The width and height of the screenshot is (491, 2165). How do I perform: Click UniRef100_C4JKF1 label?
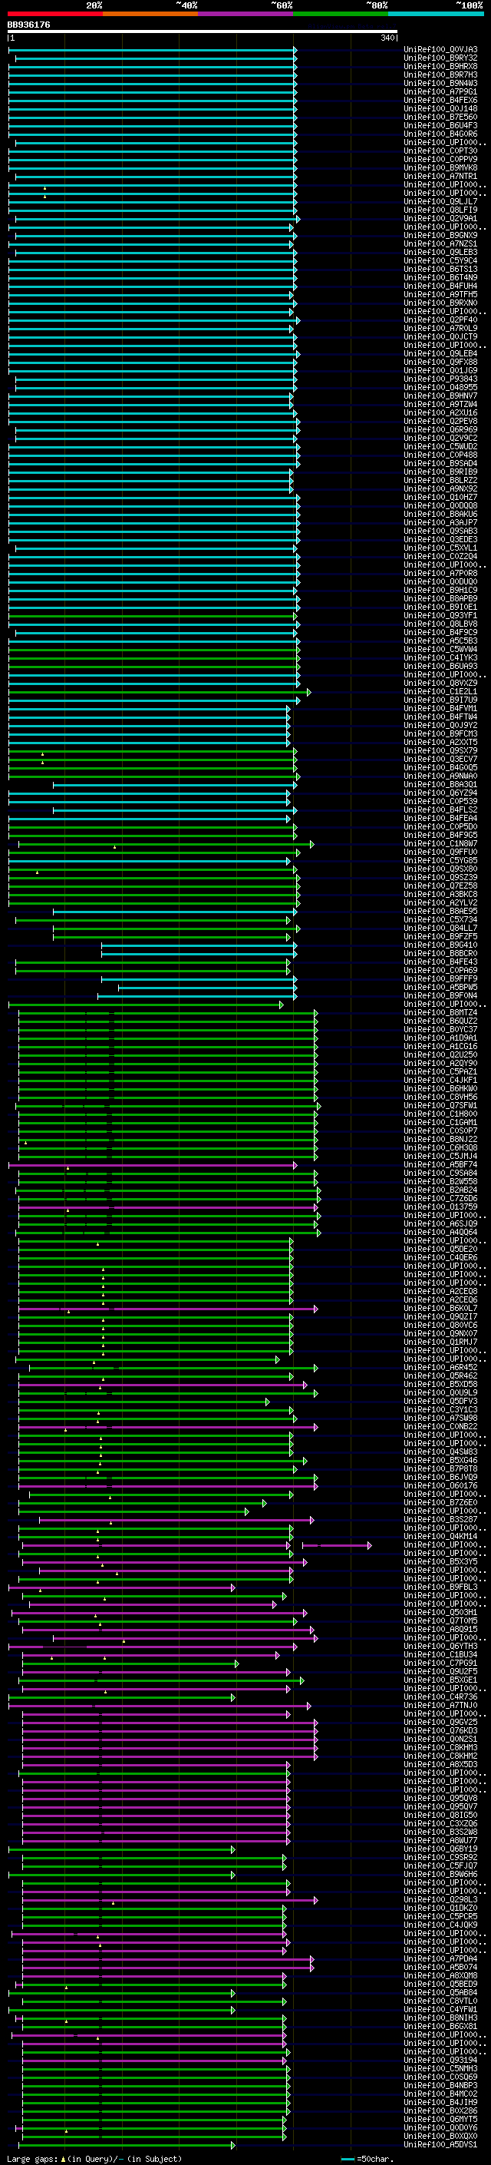point(440,1080)
